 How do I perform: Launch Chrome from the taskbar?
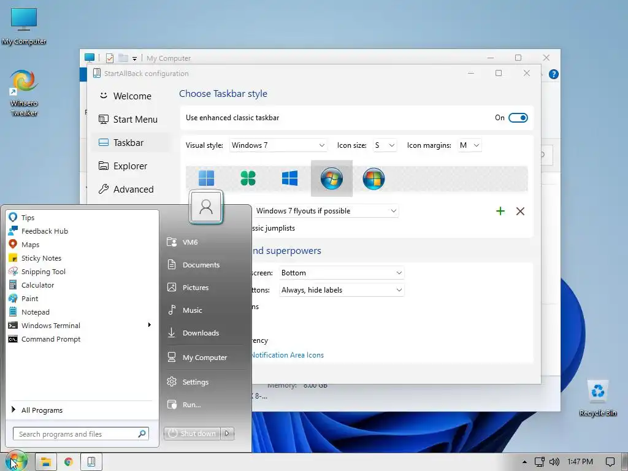tap(69, 462)
